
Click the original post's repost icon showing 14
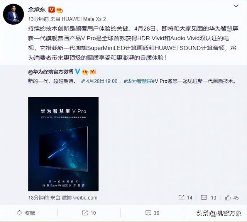pos(181,198)
